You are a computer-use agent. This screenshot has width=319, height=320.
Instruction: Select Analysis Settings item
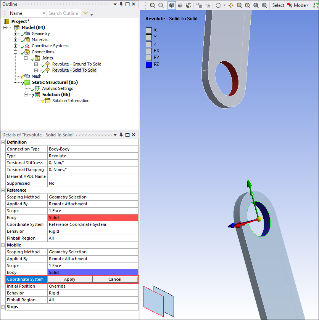[58, 88]
